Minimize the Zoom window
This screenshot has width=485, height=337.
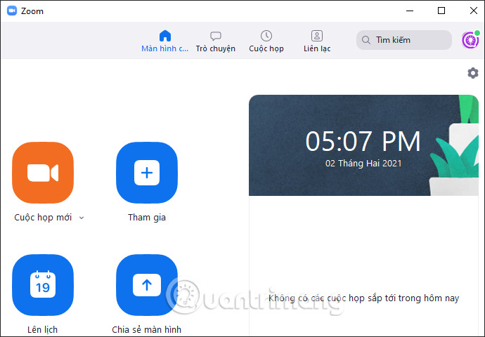coord(410,11)
